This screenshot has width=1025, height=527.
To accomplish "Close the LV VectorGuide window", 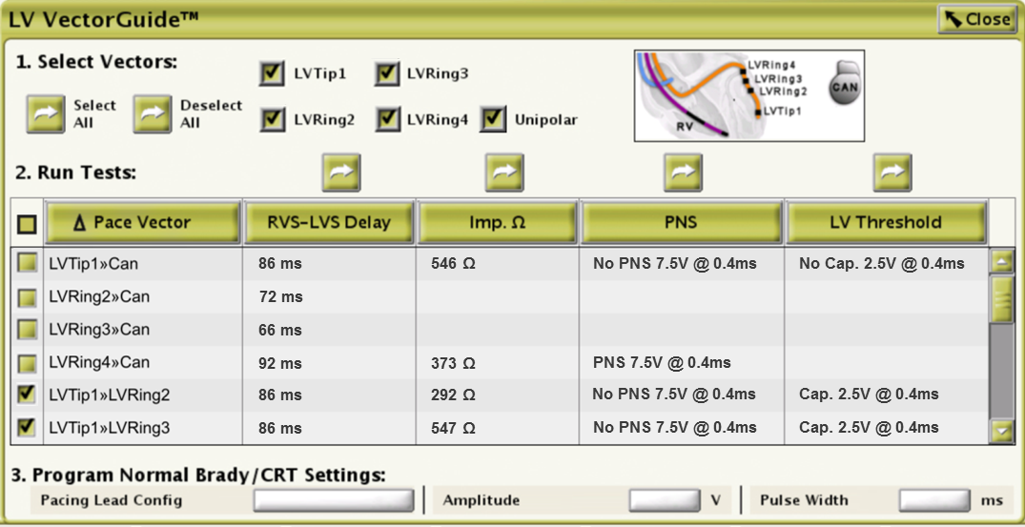I will click(x=977, y=19).
